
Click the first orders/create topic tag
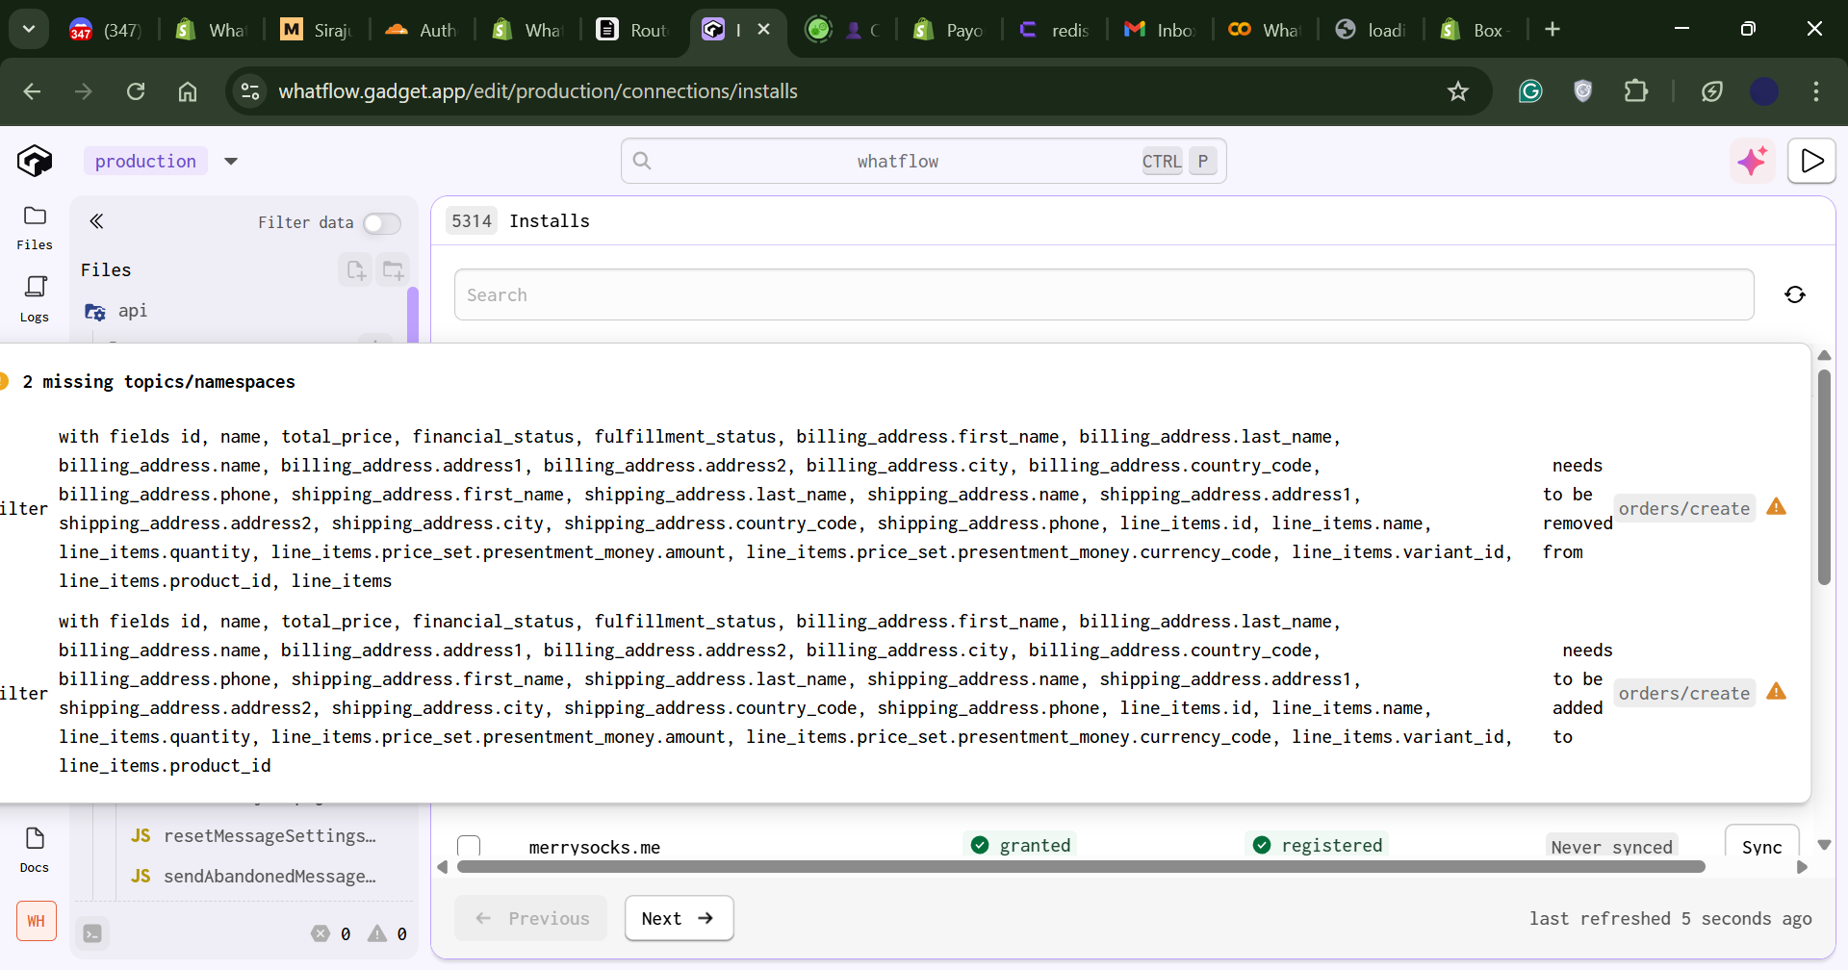pyautogui.click(x=1684, y=508)
